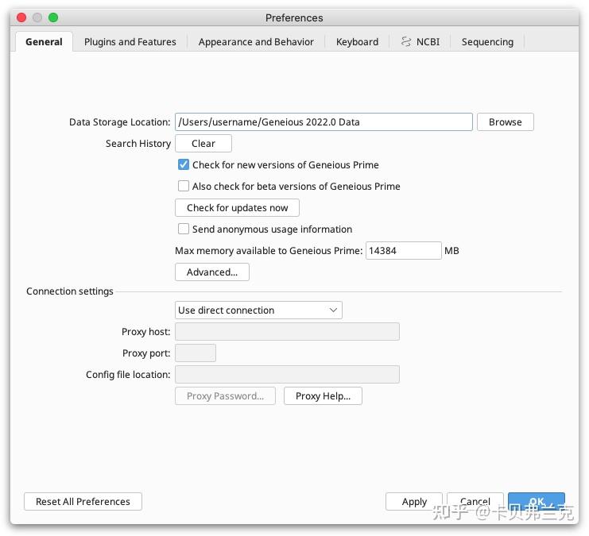
Task: Enable check for new versions checkbox
Action: (x=184, y=165)
